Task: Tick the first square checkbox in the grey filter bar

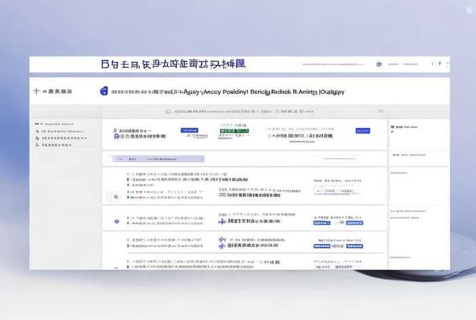Action: point(169,112)
